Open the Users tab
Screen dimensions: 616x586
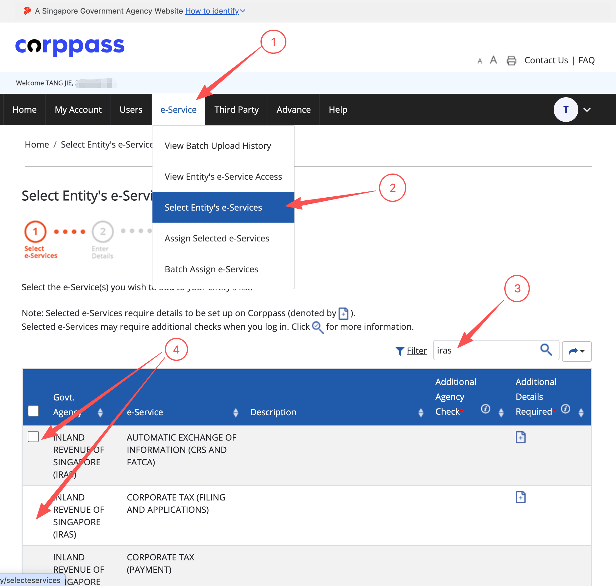(x=131, y=110)
